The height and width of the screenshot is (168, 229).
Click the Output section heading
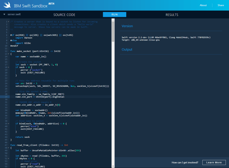[127, 49]
